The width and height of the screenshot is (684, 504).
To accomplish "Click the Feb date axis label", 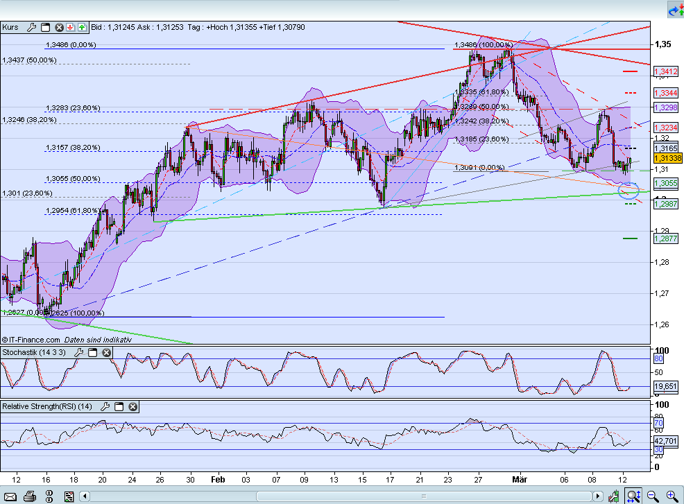I will point(218,480).
